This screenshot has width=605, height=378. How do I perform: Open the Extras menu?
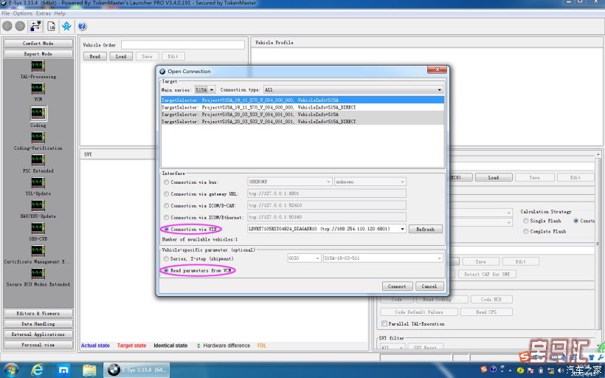[x=44, y=13]
